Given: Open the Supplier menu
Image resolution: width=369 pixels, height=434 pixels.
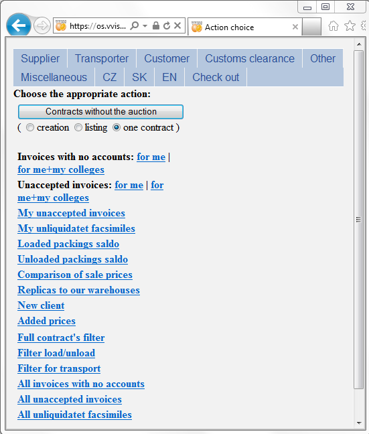Looking at the screenshot, I should pos(40,58).
